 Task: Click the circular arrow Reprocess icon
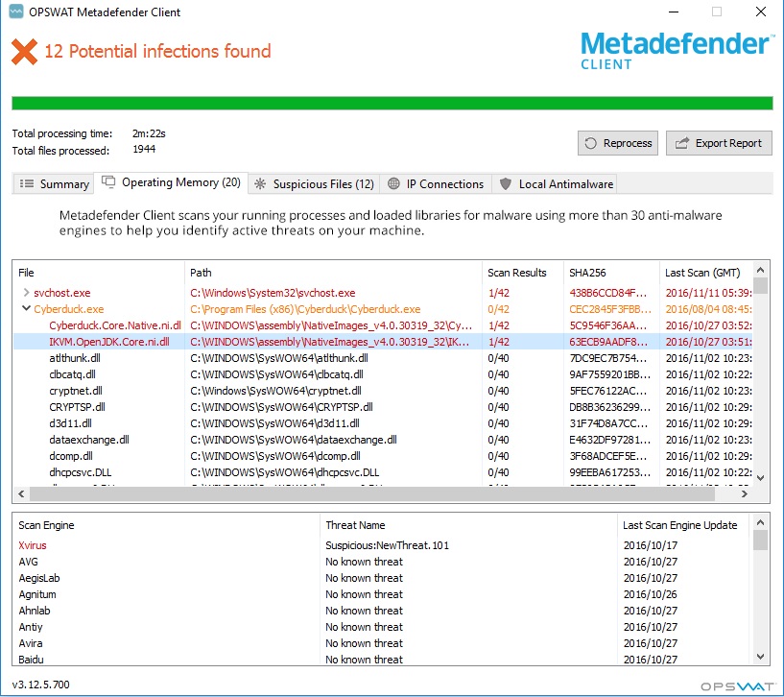point(590,143)
